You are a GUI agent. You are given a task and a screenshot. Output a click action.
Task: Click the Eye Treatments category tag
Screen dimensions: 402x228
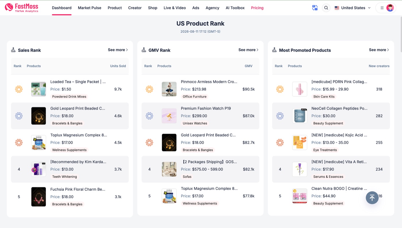pos(325,150)
